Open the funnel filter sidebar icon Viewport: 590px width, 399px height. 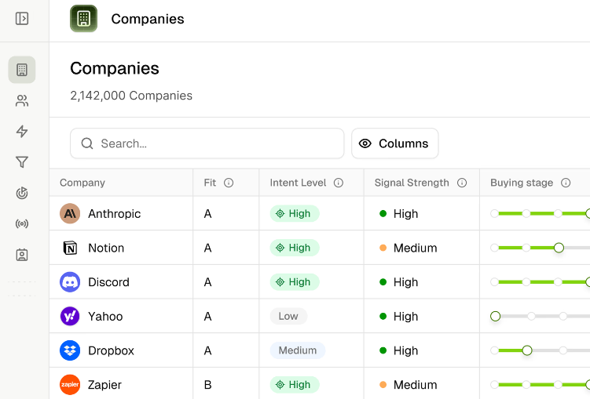pos(22,162)
